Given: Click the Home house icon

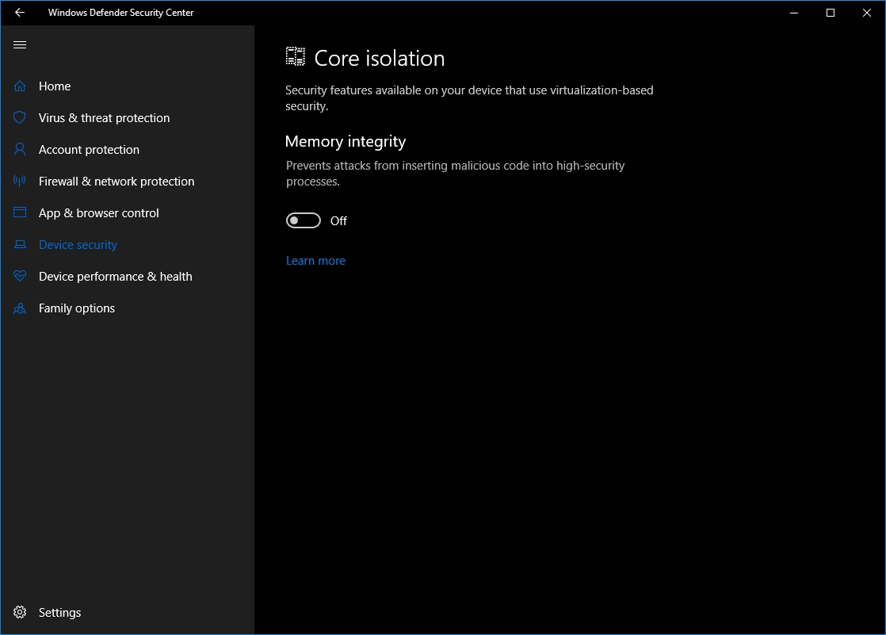Looking at the screenshot, I should (20, 86).
